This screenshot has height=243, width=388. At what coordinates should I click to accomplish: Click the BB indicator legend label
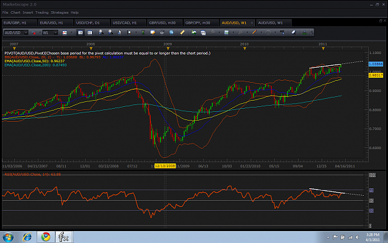click(64, 57)
